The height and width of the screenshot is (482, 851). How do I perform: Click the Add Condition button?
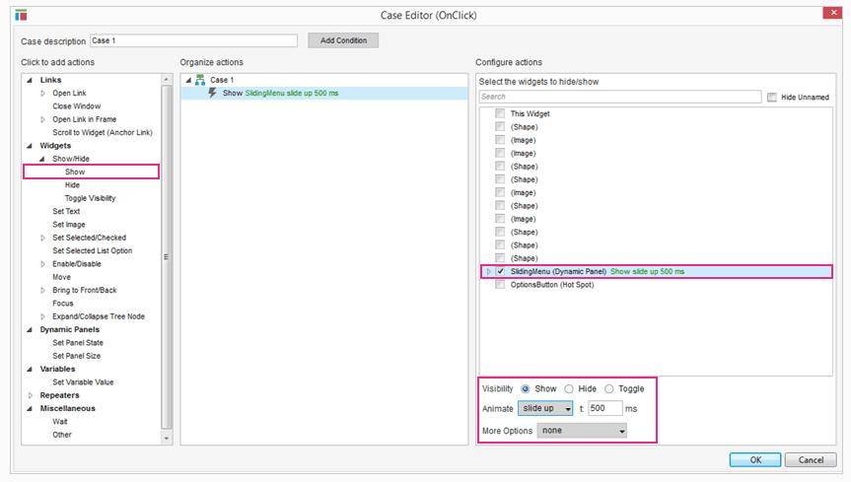click(x=342, y=40)
